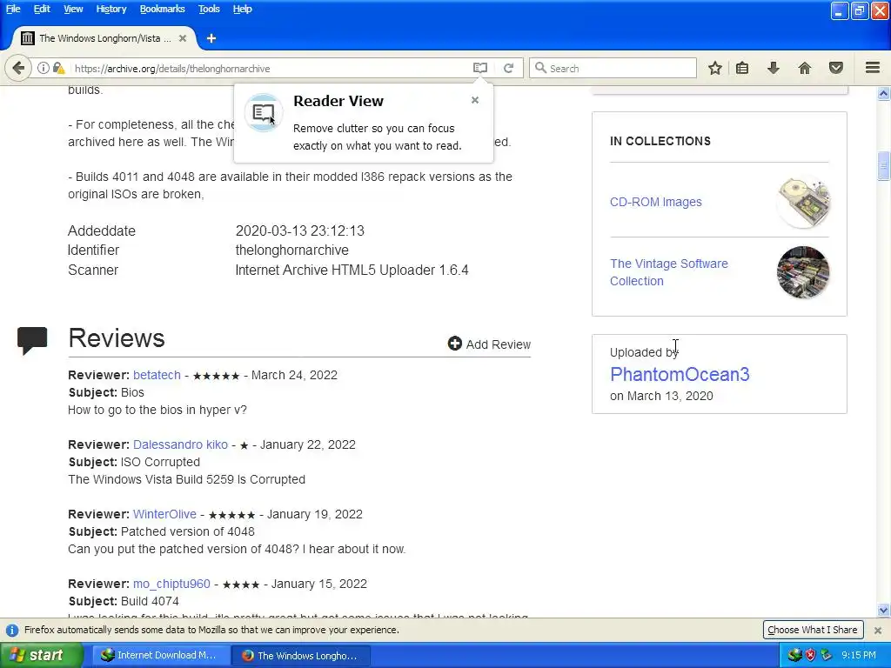The width and height of the screenshot is (891, 668).
Task: Click review text about ISO Corrupted subject
Action: coord(186,479)
